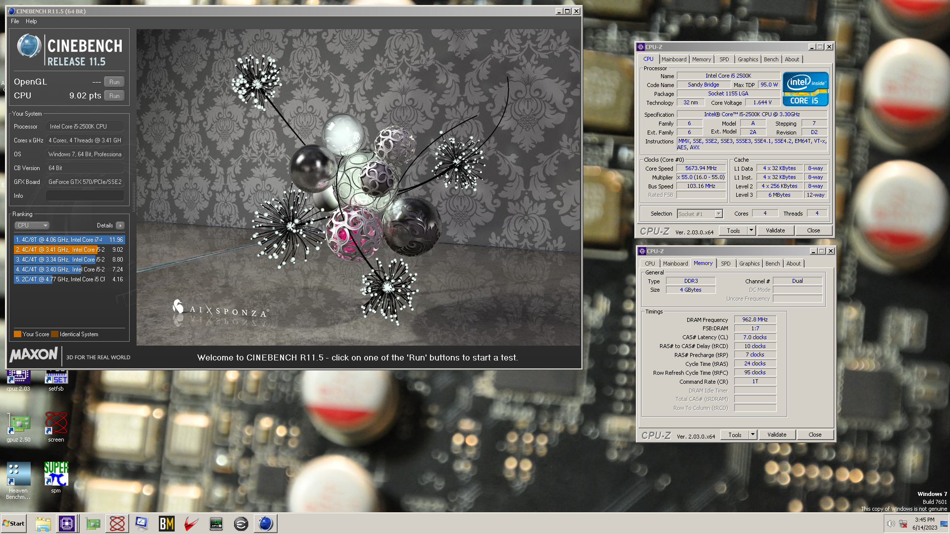950x534 pixels.
Task: Select ranking row 4 scoring 7.24
Action: point(69,269)
